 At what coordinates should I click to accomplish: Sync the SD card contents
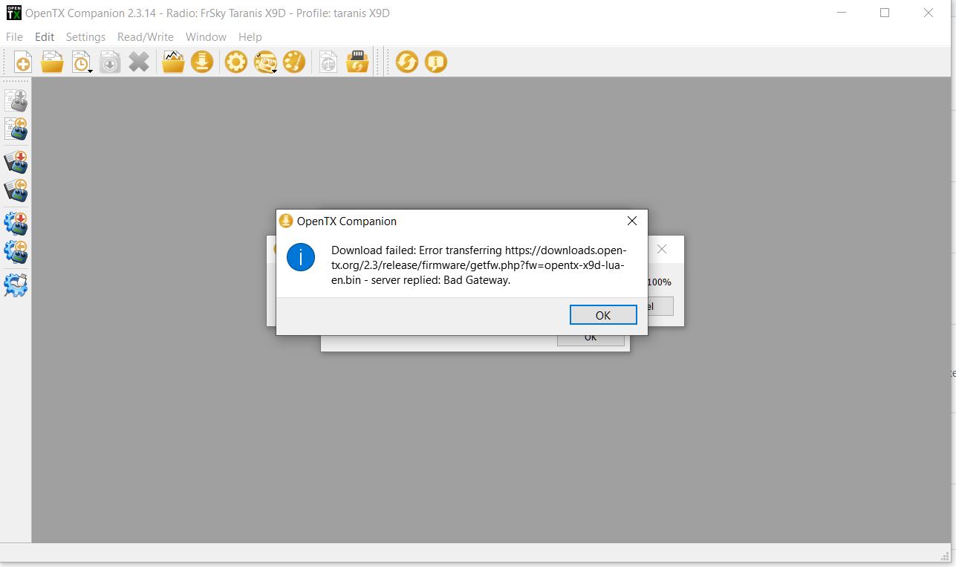pos(357,62)
